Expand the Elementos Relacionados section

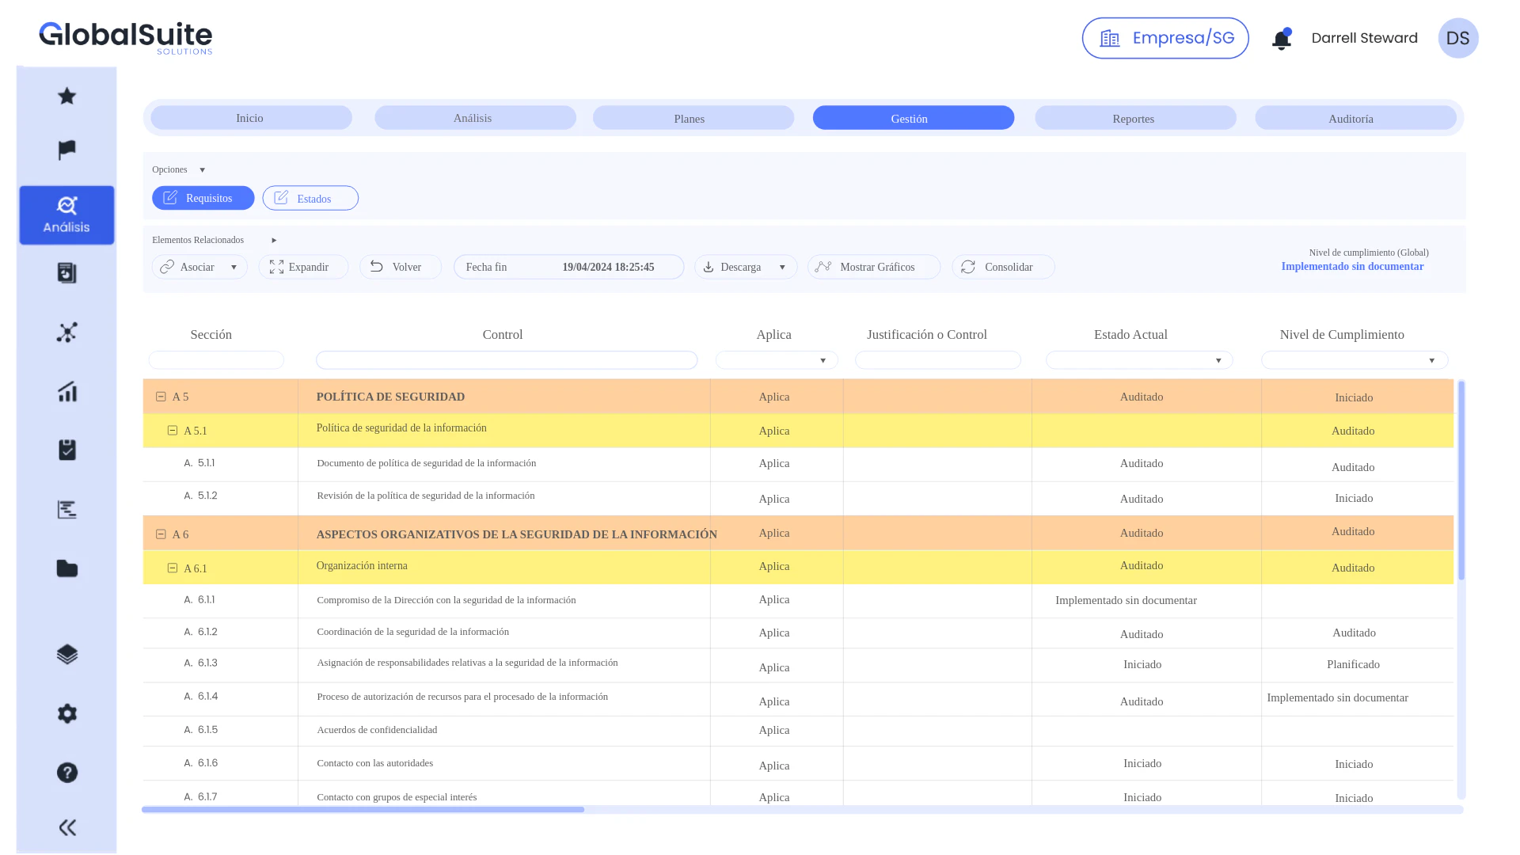273,240
